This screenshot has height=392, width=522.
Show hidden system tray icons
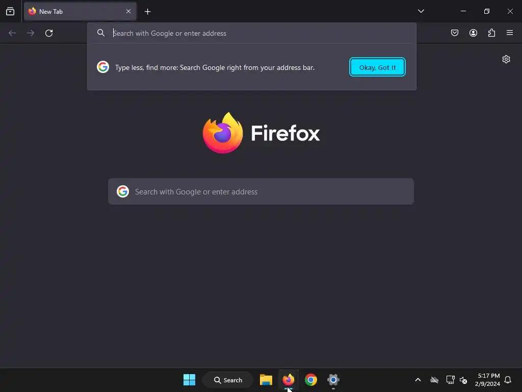tap(418, 380)
